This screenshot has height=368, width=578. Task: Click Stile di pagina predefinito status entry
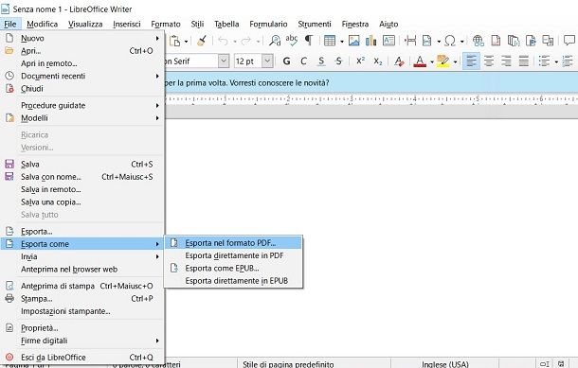tap(288, 364)
